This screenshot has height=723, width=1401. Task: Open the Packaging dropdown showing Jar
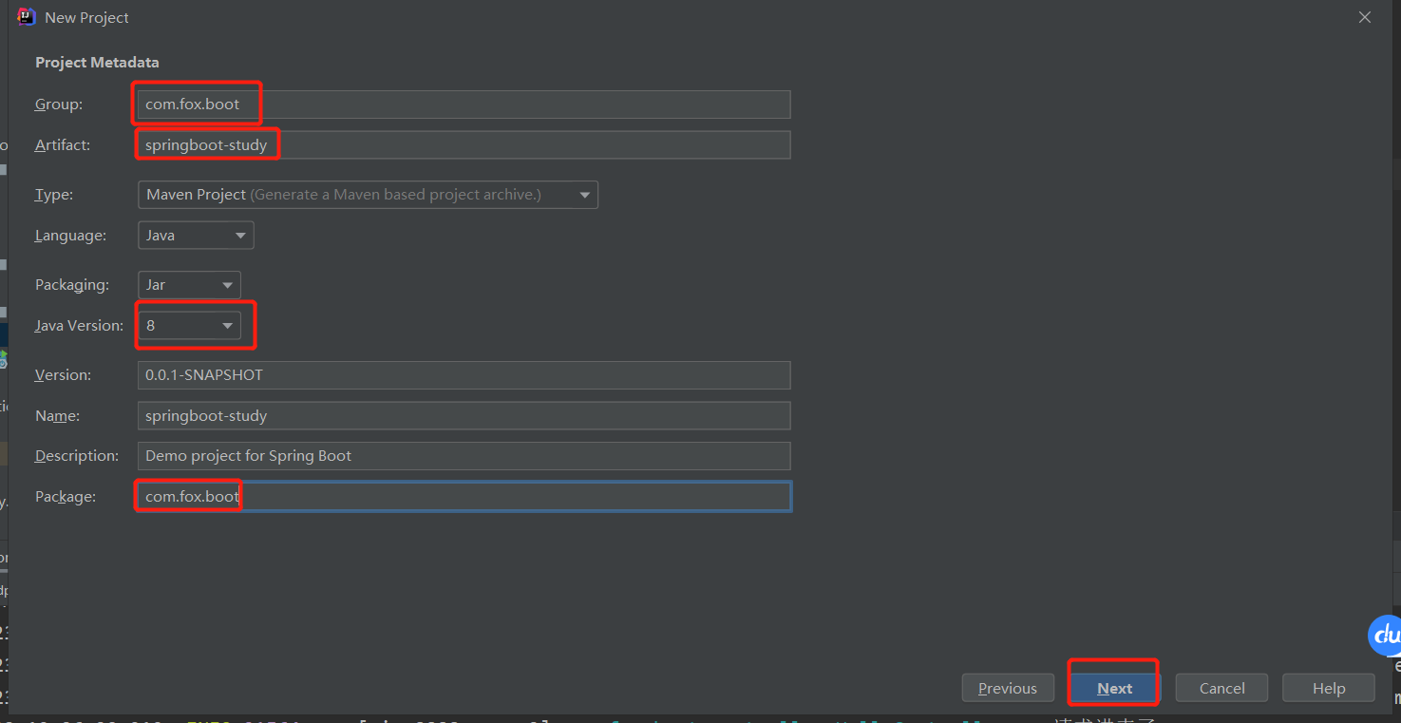coord(189,285)
